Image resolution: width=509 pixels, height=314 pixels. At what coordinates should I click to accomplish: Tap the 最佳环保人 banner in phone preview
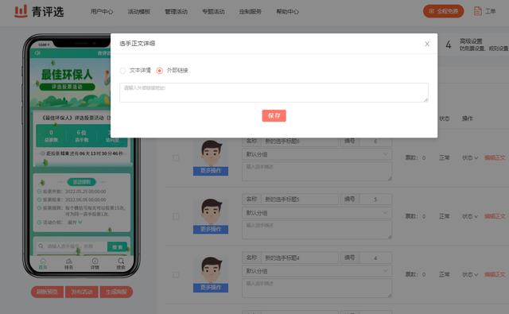pyautogui.click(x=70, y=83)
